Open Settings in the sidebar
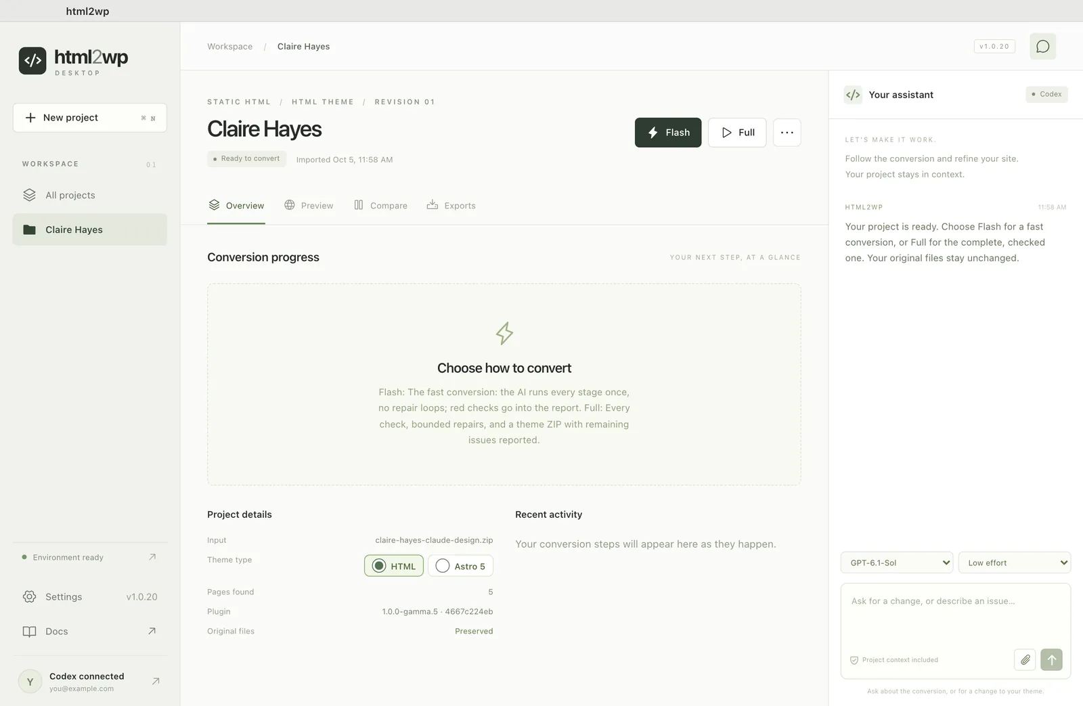 pos(89,596)
